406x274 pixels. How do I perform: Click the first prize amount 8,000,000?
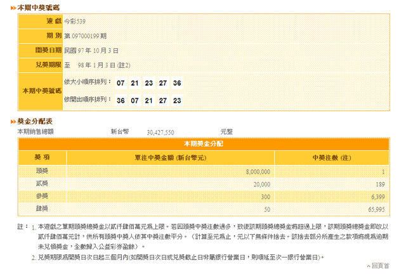(x=258, y=172)
